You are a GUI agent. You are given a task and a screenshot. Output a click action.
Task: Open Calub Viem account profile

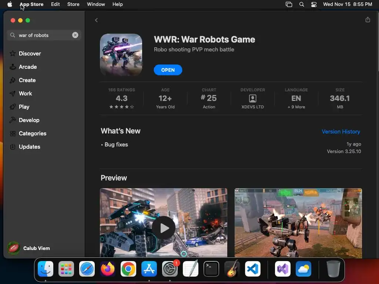tap(28, 248)
